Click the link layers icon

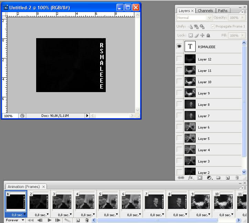[181, 178]
